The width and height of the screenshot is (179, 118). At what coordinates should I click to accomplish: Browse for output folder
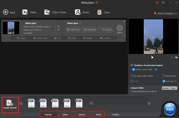tap(166, 88)
